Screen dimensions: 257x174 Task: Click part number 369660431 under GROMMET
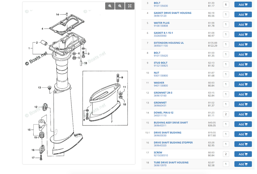click(x=160, y=106)
